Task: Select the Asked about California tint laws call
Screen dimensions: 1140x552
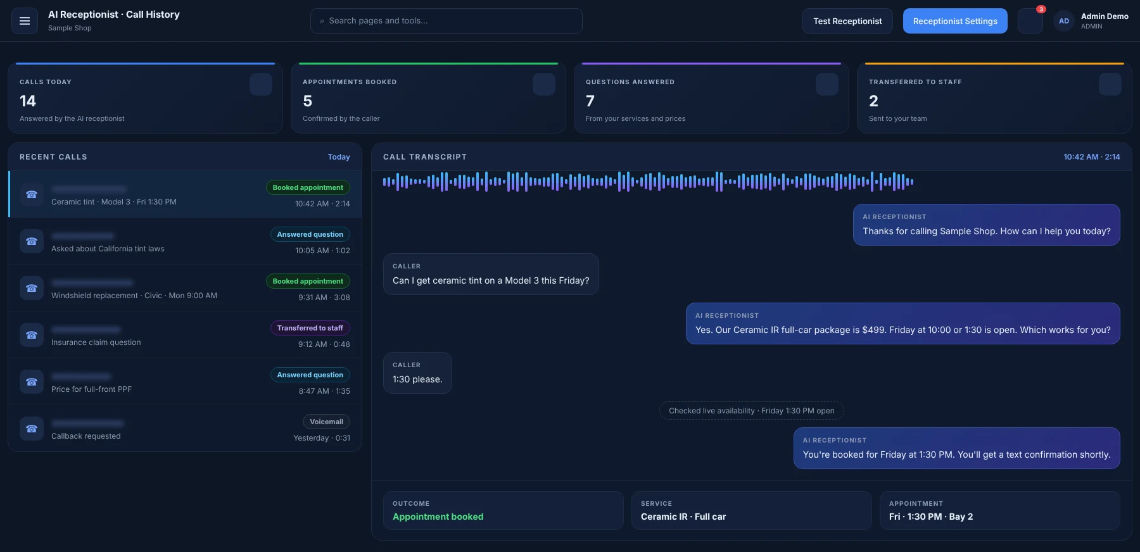Action: tap(185, 241)
